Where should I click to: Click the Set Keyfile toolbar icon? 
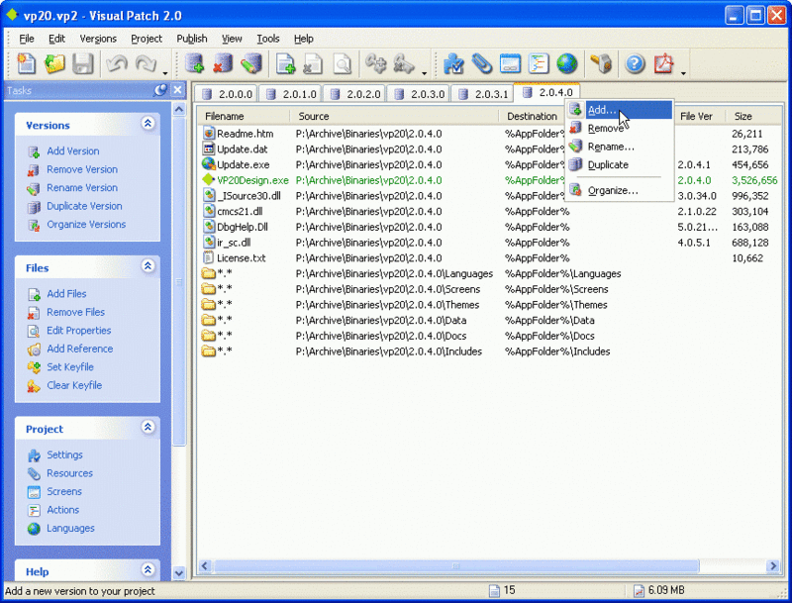point(376,64)
